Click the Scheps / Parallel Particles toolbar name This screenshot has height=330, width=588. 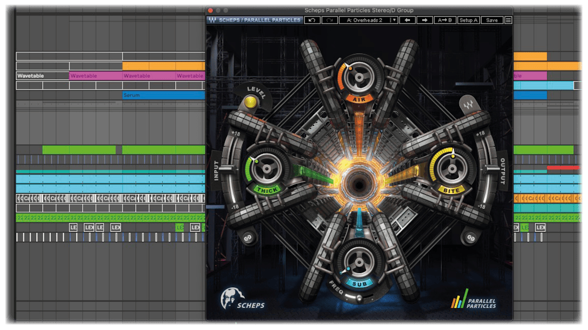[260, 20]
